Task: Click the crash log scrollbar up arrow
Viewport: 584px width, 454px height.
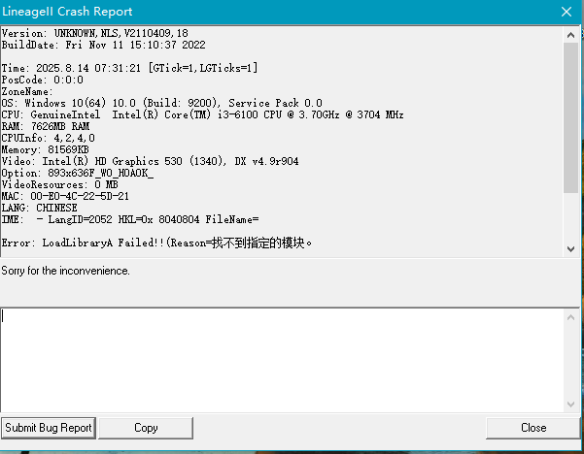Action: pyautogui.click(x=572, y=35)
